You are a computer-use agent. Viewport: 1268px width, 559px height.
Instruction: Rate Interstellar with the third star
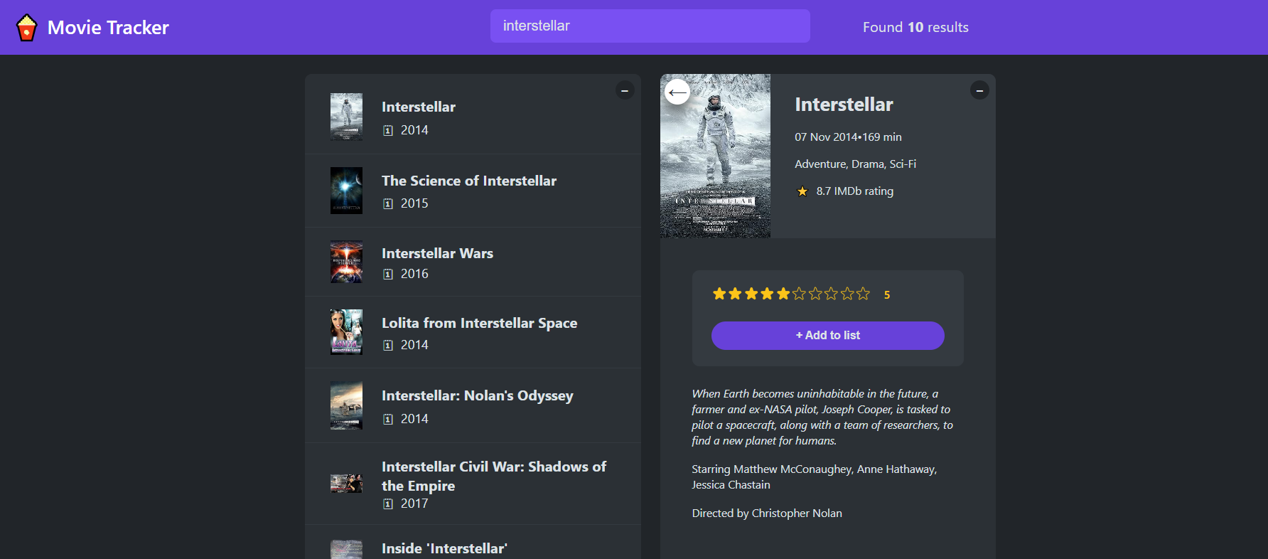[751, 294]
